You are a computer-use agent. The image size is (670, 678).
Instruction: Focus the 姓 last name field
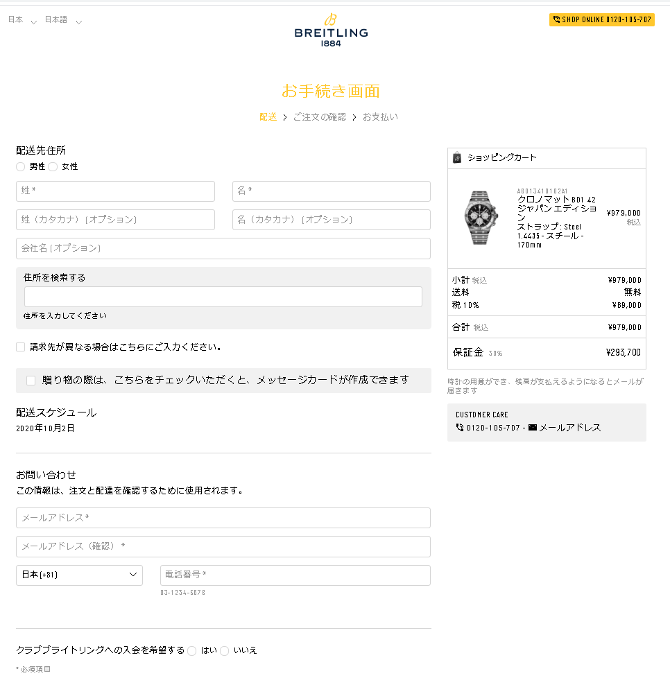point(116,191)
